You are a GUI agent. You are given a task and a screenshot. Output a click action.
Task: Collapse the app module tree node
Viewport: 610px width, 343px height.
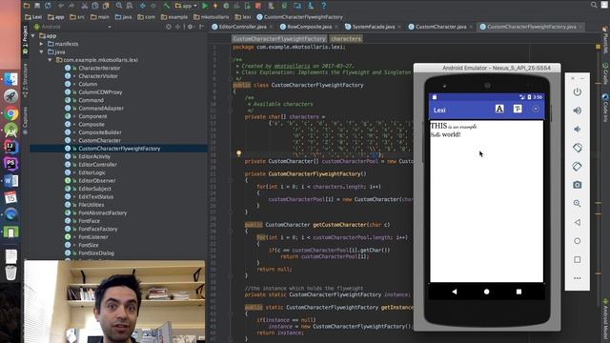[x=33, y=36]
